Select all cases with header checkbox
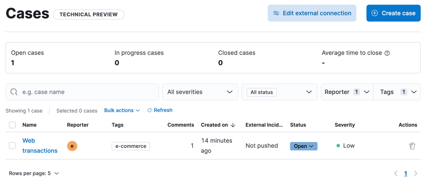Image resolution: width=425 pixels, height=185 pixels. click(12, 125)
